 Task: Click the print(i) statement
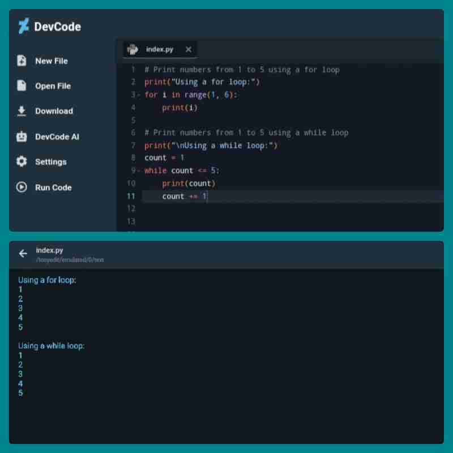tap(180, 108)
